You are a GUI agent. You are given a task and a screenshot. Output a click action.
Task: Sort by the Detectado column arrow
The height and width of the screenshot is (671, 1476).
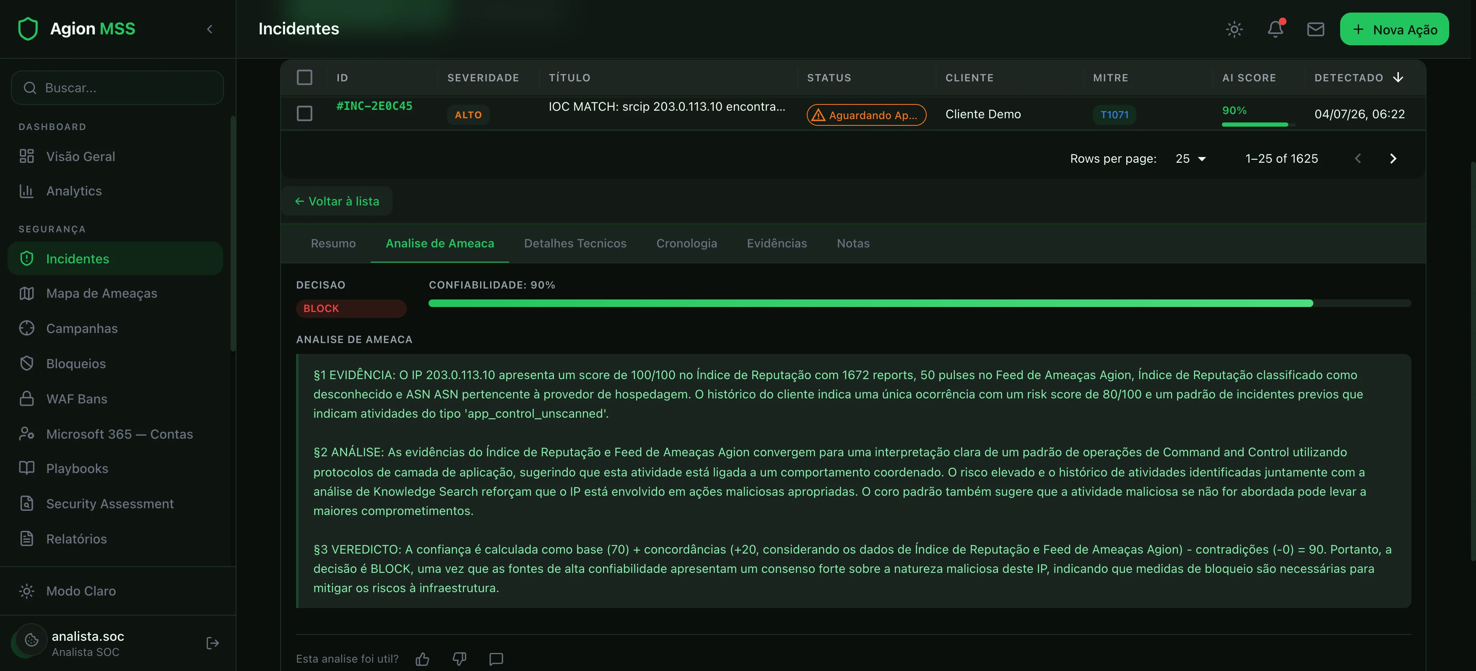pos(1398,77)
